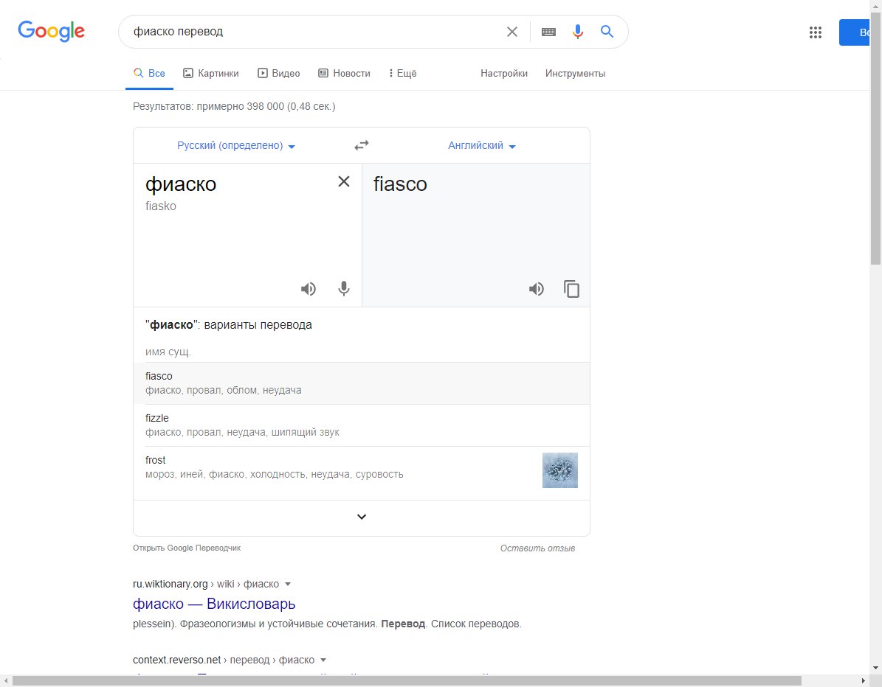Image resolution: width=882 pixels, height=687 pixels.
Task: Click the blue search magnifier icon
Action: (x=607, y=32)
